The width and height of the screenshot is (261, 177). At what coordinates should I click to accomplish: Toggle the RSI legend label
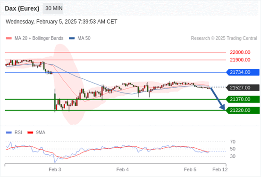click(18, 132)
